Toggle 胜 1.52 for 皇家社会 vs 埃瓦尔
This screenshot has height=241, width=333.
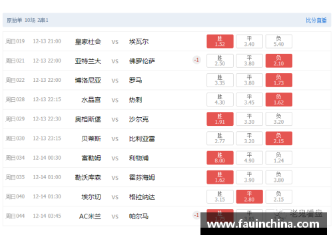[220, 41]
